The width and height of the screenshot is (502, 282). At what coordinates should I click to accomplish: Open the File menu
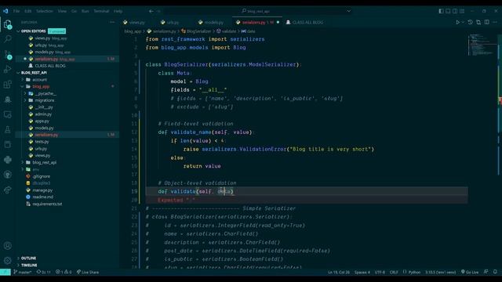pyautogui.click(x=16, y=11)
